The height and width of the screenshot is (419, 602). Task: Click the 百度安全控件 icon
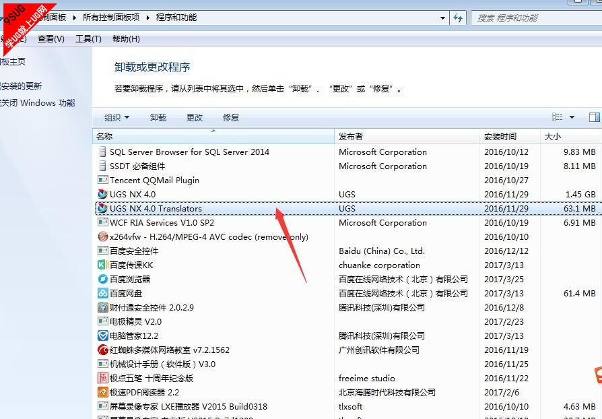(x=102, y=251)
